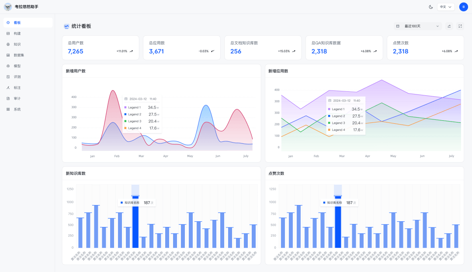The image size is (472, 272).
Task: Click the 知识 sidebar icon
Action: tap(8, 44)
